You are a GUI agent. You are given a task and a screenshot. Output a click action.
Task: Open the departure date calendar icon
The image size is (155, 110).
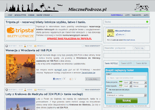click(x=121, y=86)
